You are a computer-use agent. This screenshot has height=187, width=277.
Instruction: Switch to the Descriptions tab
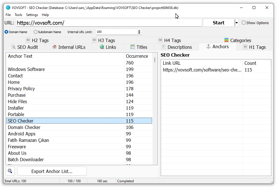(x=177, y=47)
